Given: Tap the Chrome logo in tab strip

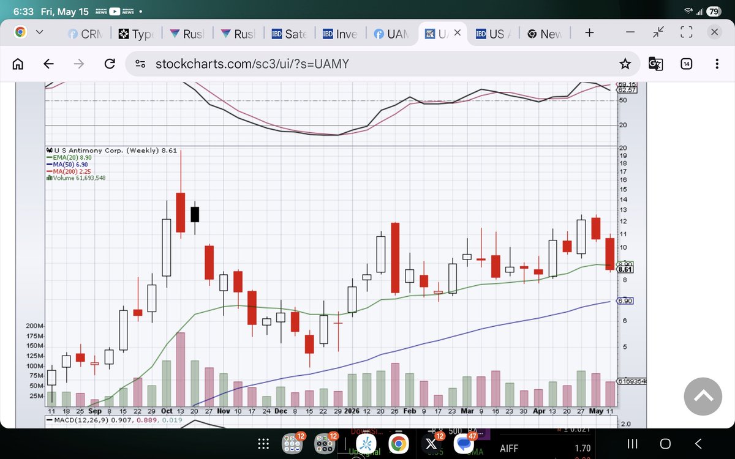Looking at the screenshot, I should tap(20, 33).
